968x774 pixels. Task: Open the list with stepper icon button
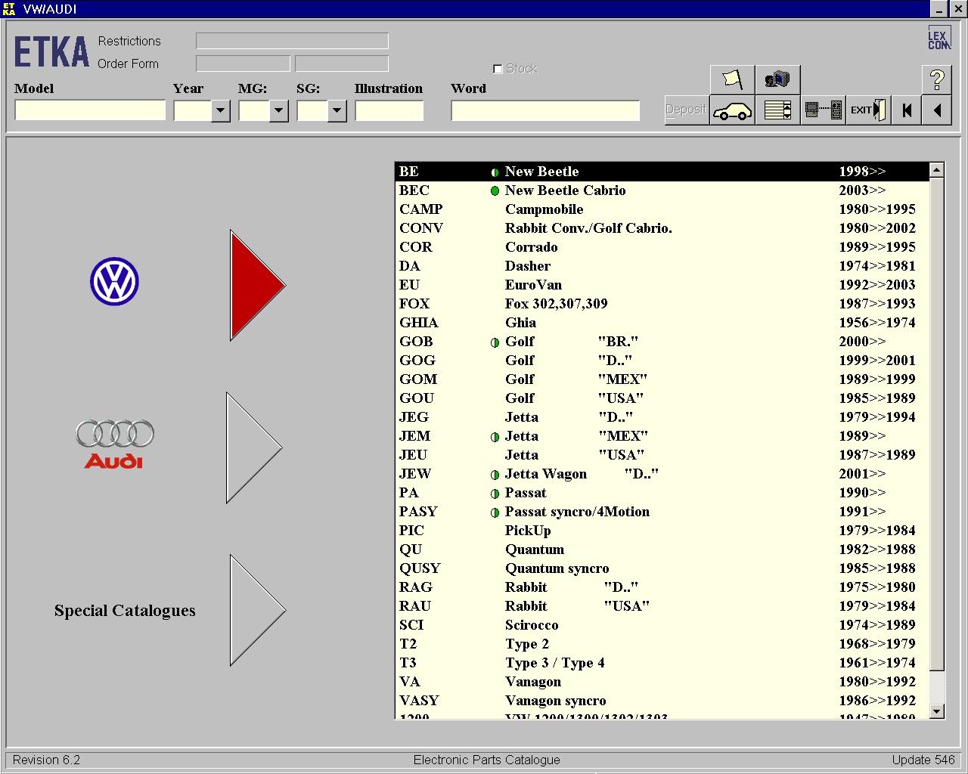tap(777, 110)
